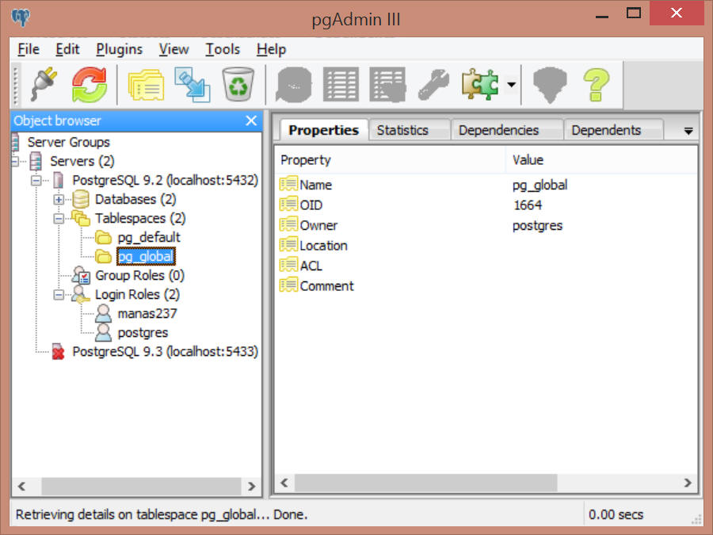Switch to the Statistics tab
The height and width of the screenshot is (535, 713).
coord(402,130)
